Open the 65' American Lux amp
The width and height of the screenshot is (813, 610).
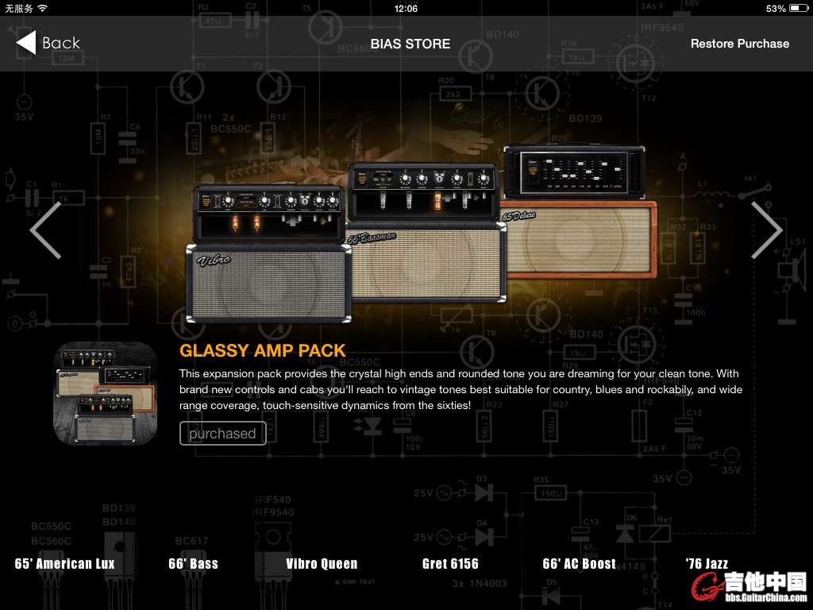coord(65,564)
